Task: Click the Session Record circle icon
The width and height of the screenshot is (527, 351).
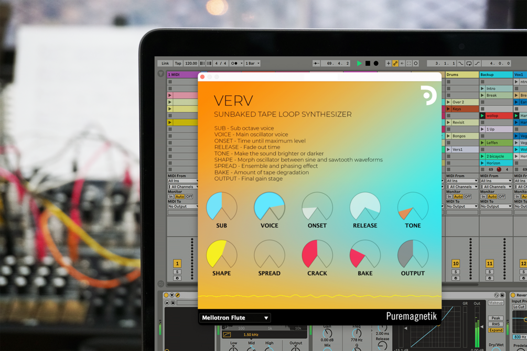Action: pyautogui.click(x=416, y=63)
